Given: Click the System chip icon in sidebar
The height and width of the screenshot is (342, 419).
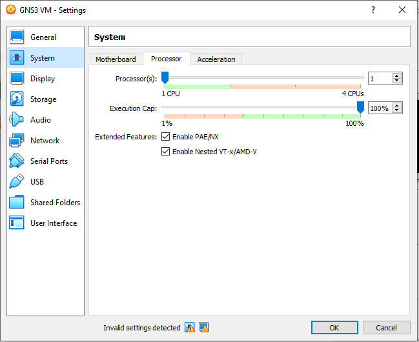Looking at the screenshot, I should (17, 57).
